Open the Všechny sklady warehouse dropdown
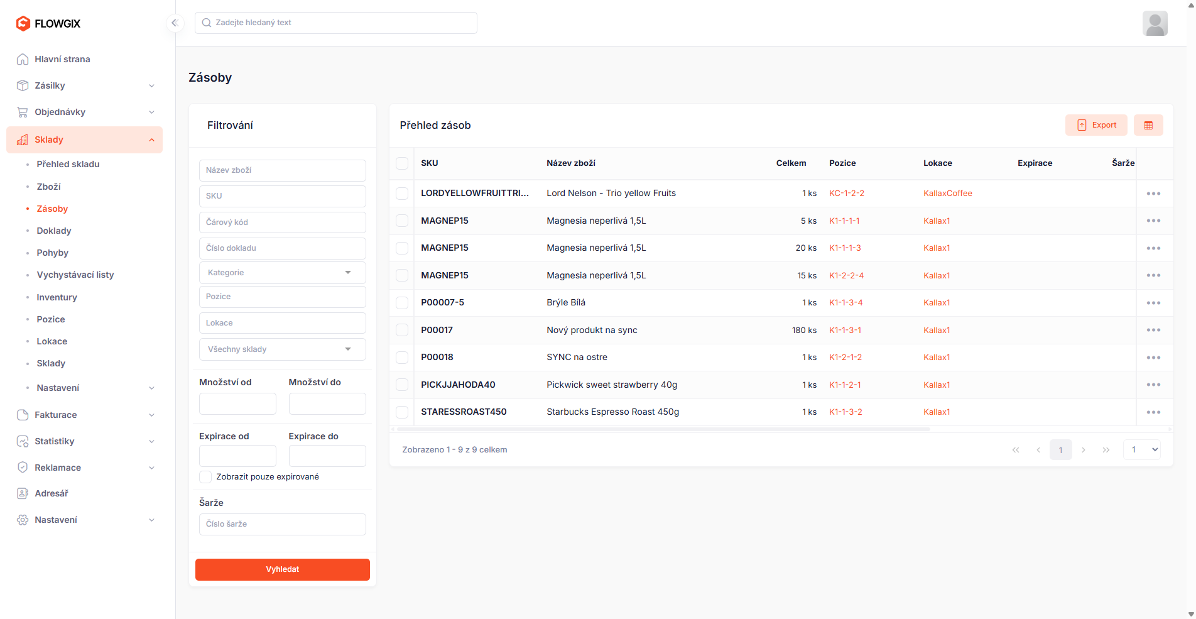This screenshot has width=1196, height=619. click(283, 349)
